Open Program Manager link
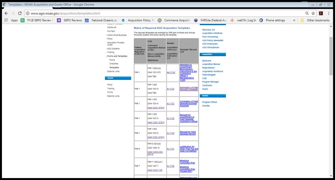Screen dimensions: 335x180 [x=210, y=82]
